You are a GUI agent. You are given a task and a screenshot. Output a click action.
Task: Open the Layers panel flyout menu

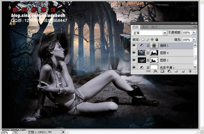tap(195, 27)
